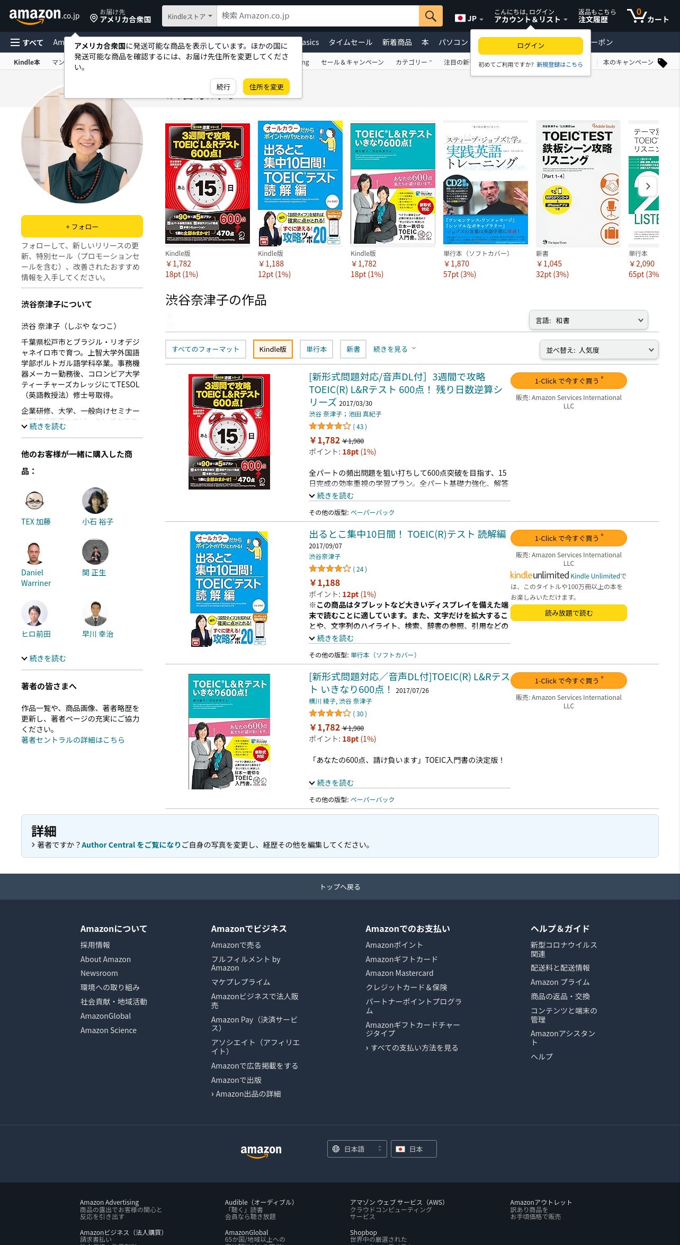This screenshot has height=1245, width=680.
Task: Focus the 検索 Amazon.co.jp search field
Action: coord(318,16)
